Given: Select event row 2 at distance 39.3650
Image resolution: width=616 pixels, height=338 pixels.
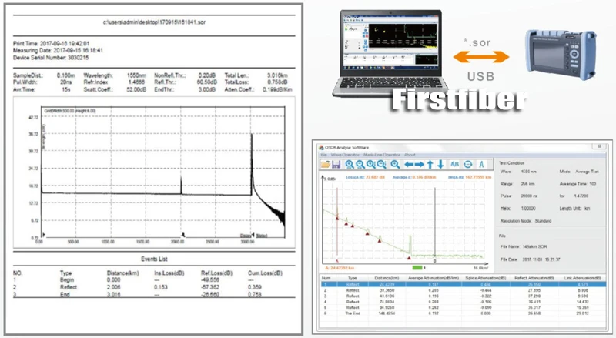Looking at the screenshot, I should (x=463, y=290).
